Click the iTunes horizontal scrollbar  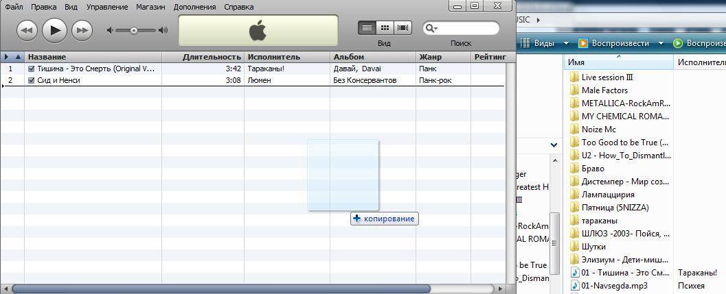click(x=220, y=289)
